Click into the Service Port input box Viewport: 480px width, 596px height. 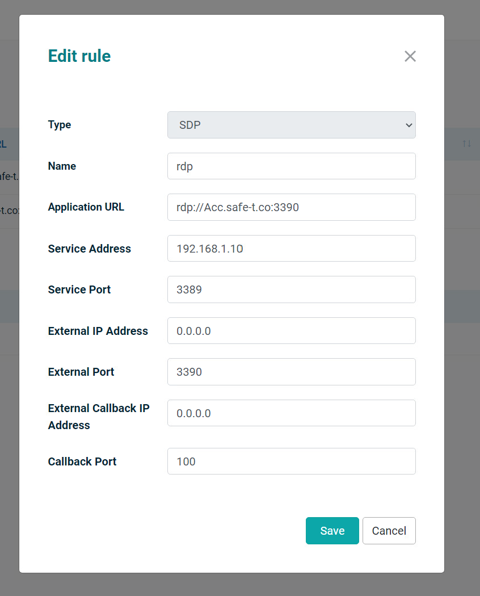coord(291,289)
